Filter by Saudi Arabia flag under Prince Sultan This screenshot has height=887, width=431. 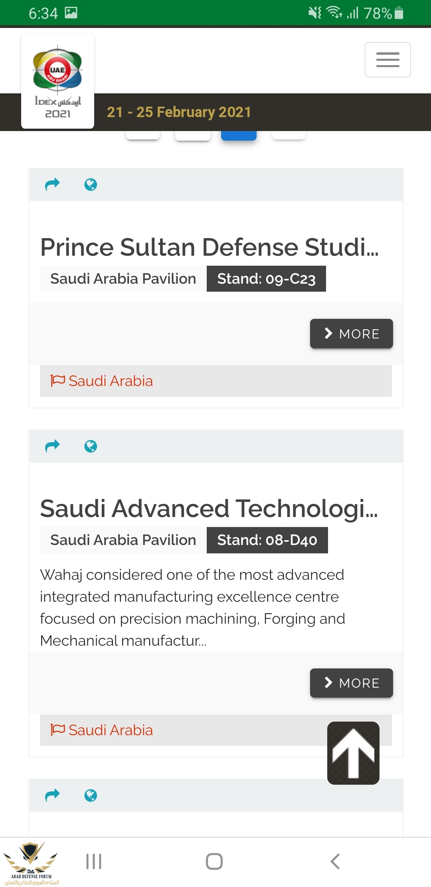tap(102, 381)
